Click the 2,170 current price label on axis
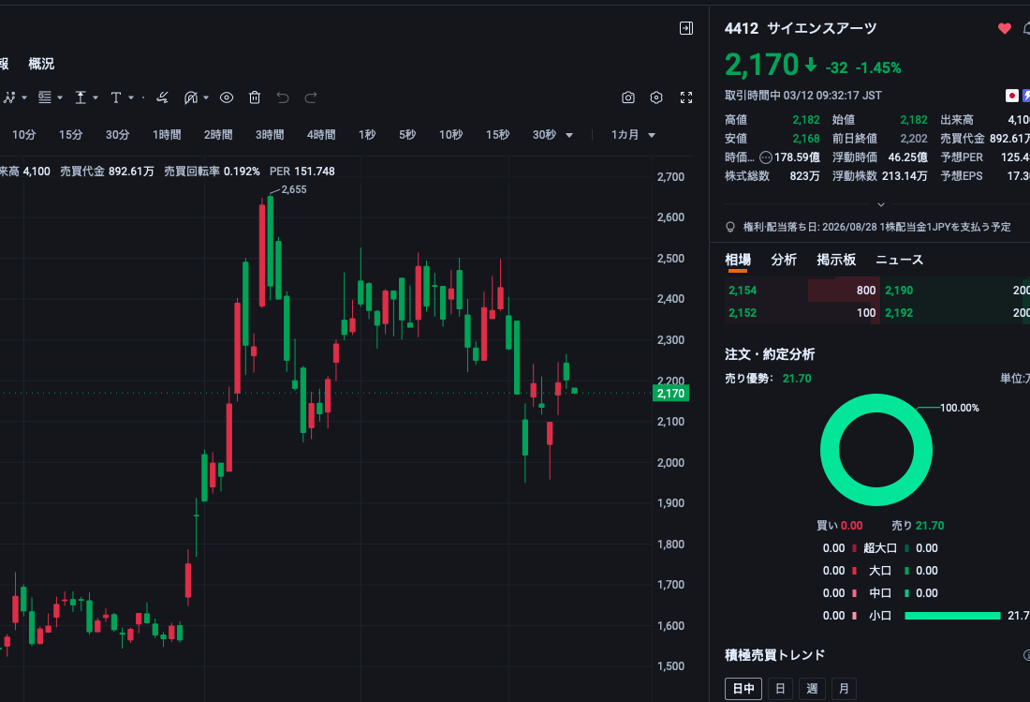 (x=670, y=394)
